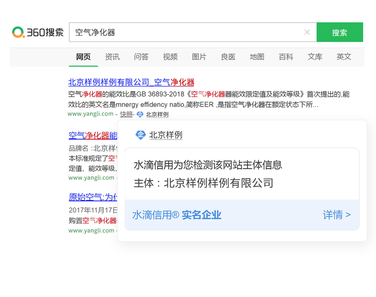
Task: Switch to the 网页 tab
Action: pyautogui.click(x=83, y=57)
